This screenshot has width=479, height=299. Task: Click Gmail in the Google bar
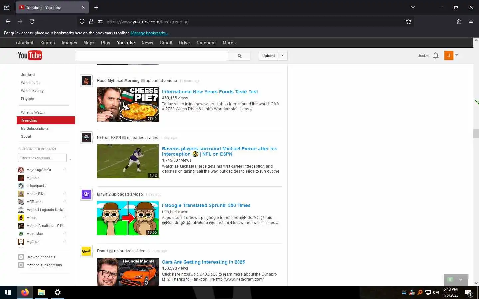[166, 43]
